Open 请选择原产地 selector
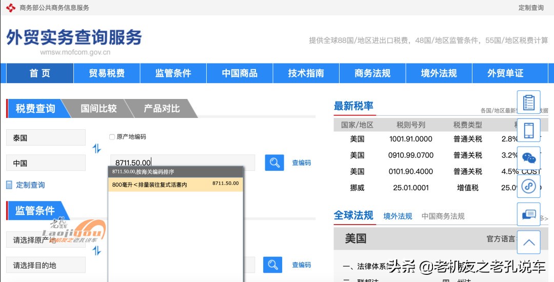Image resolution: width=554 pixels, height=282 pixels. pyautogui.click(x=46, y=240)
